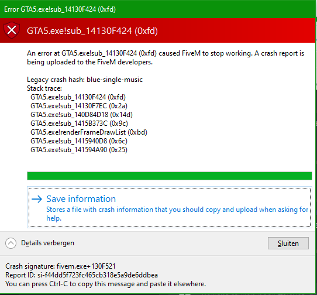Click the stack trace entry sub_1415B373C (0x9c)
This screenshot has width=317, height=295.
point(80,124)
